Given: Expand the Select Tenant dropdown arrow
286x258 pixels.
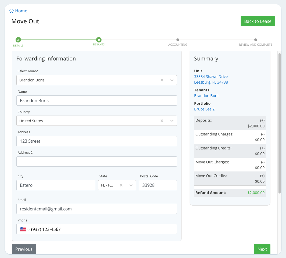Looking at the screenshot, I should [x=172, y=80].
